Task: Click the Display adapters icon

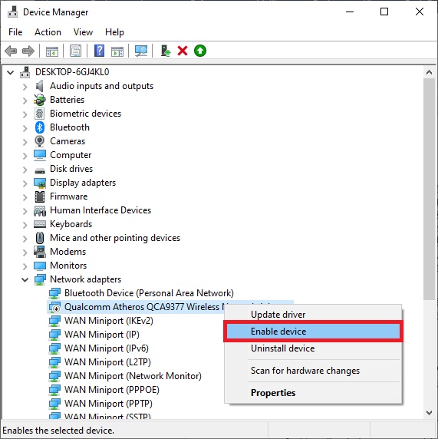Action: coord(40,183)
